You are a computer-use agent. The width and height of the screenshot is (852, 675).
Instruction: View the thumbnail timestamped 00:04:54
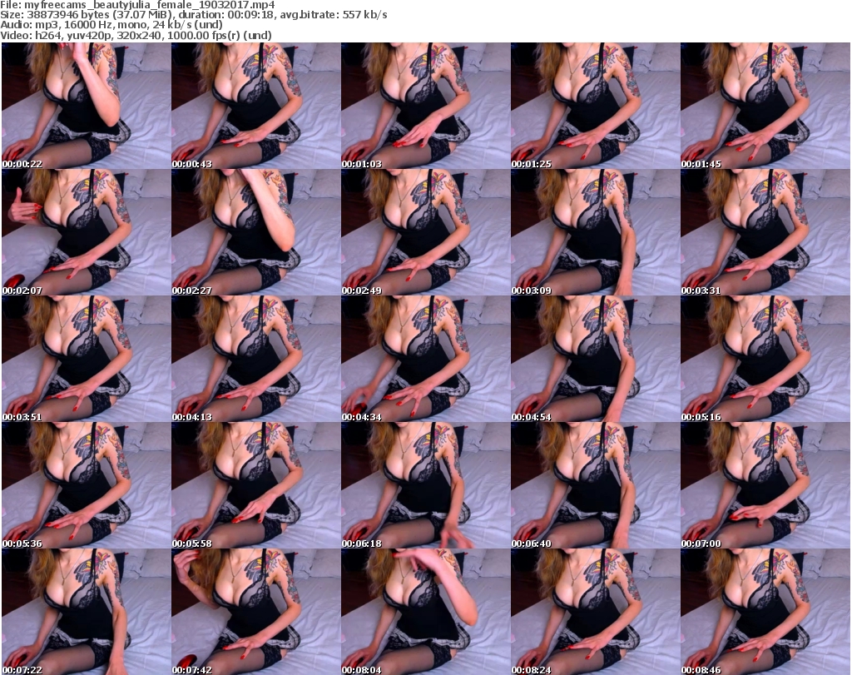pos(596,360)
